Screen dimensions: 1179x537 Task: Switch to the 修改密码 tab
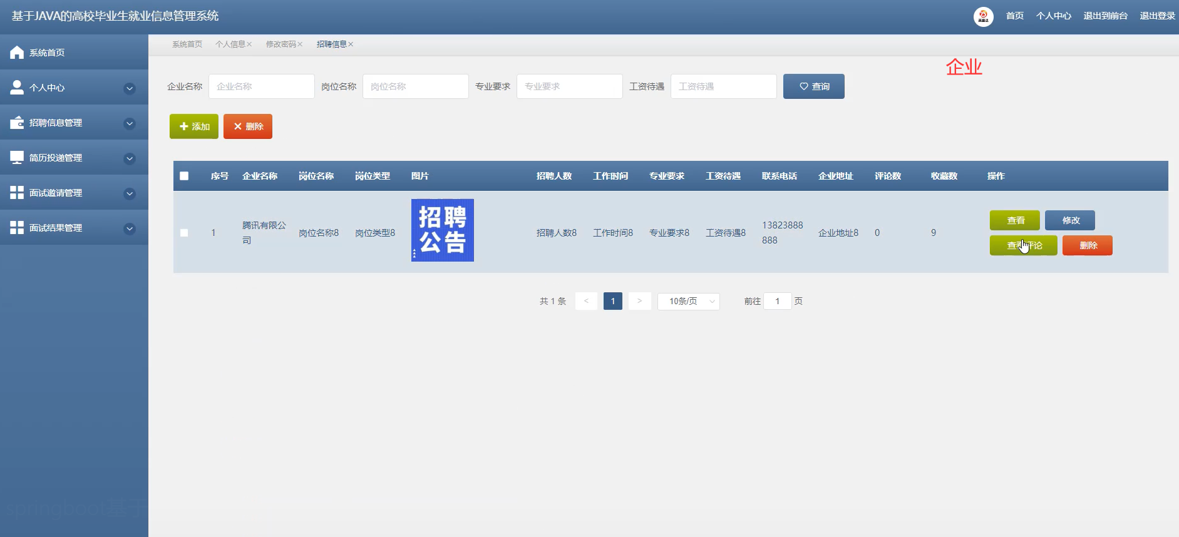coord(281,44)
